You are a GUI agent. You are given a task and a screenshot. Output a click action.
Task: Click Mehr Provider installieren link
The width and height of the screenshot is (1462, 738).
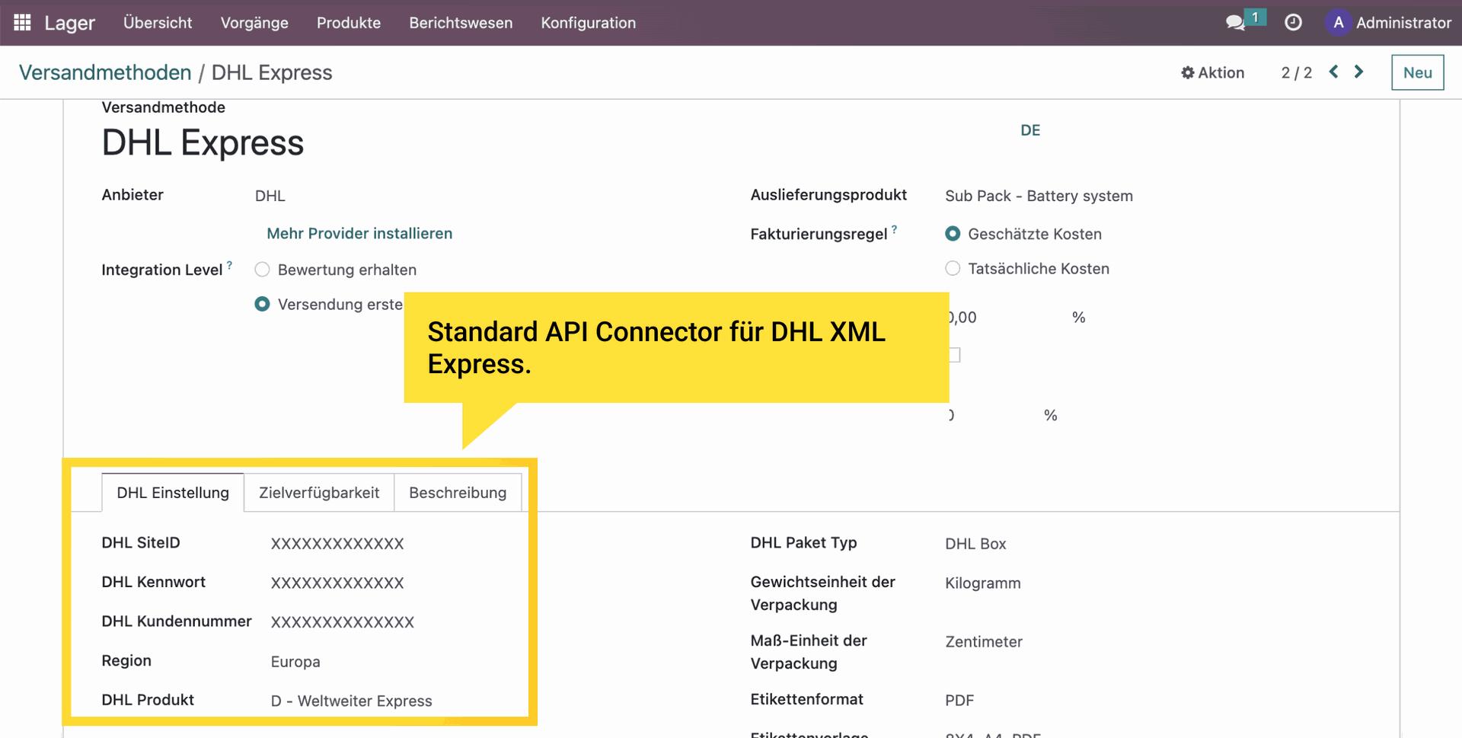359,233
